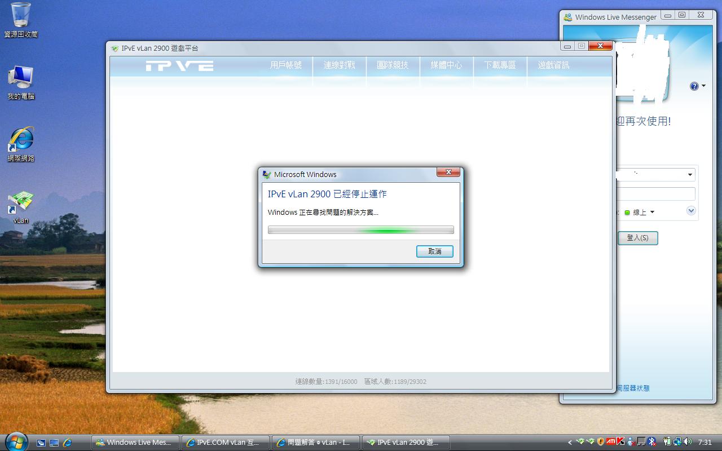Image resolution: width=722 pixels, height=451 pixels.
Task: Switch to the IPvE vLan 2900 taskbar button
Action: (405, 443)
